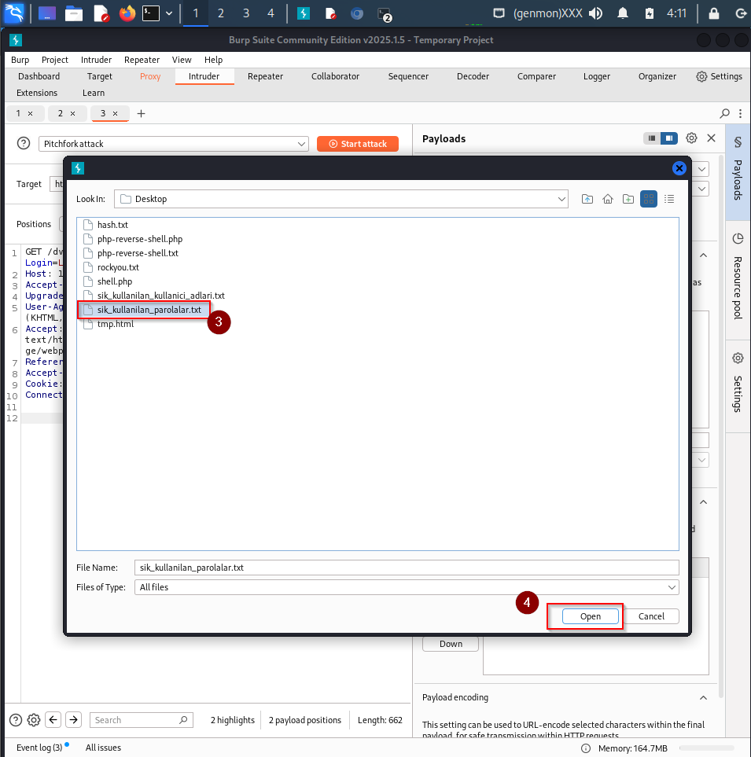Click the Down button in payload list
The height and width of the screenshot is (757, 751).
click(451, 644)
